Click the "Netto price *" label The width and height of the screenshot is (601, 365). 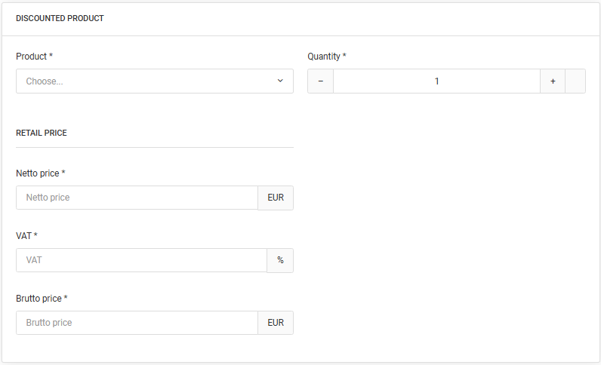[x=40, y=173]
